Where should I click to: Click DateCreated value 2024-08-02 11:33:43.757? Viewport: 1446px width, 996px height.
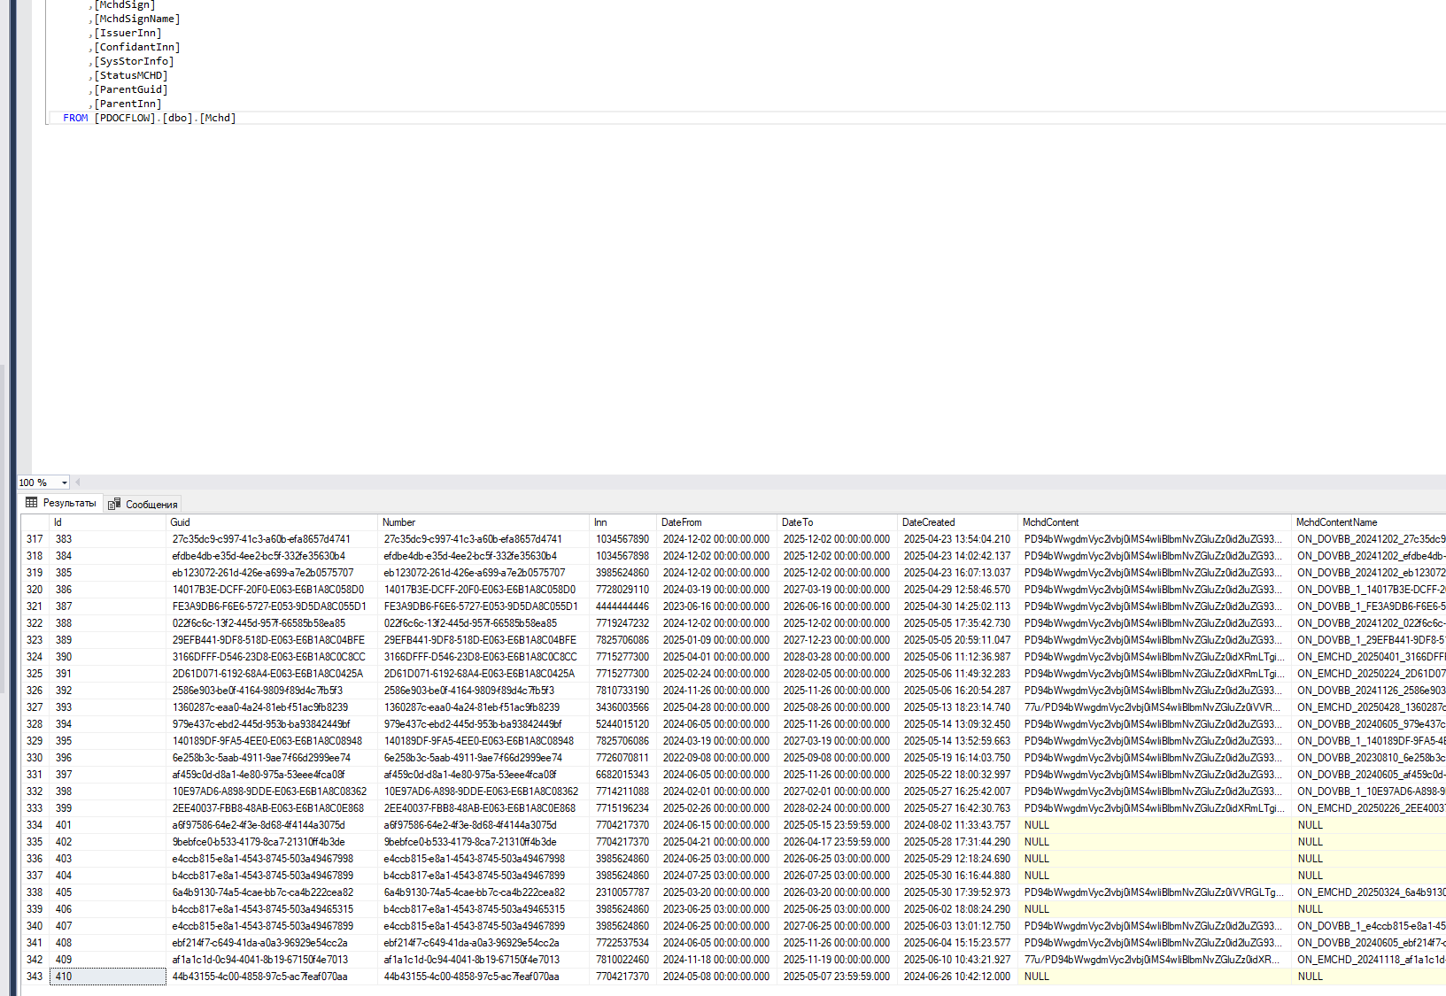[958, 825]
